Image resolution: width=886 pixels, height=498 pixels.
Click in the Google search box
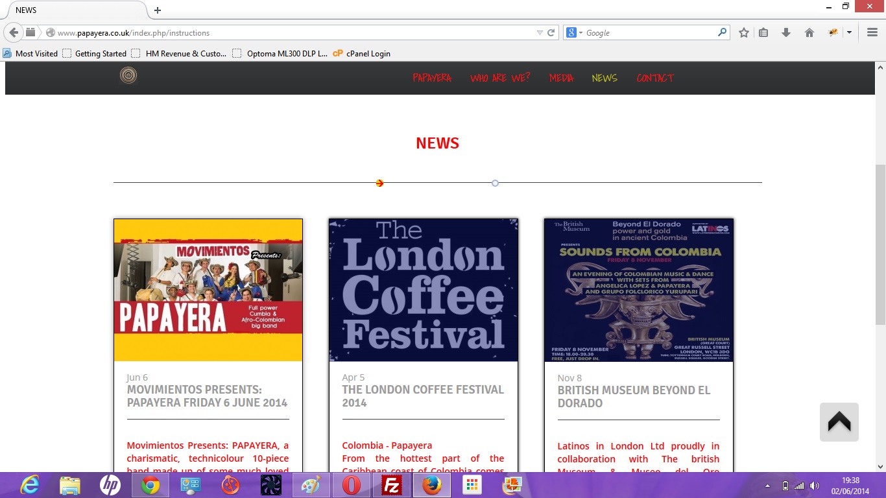coord(650,32)
